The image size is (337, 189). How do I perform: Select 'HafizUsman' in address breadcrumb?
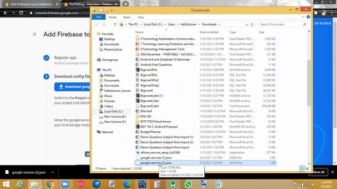point(189,25)
